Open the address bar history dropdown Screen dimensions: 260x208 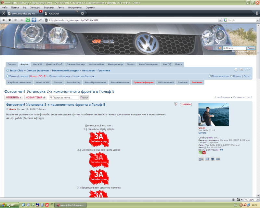(220, 20)
